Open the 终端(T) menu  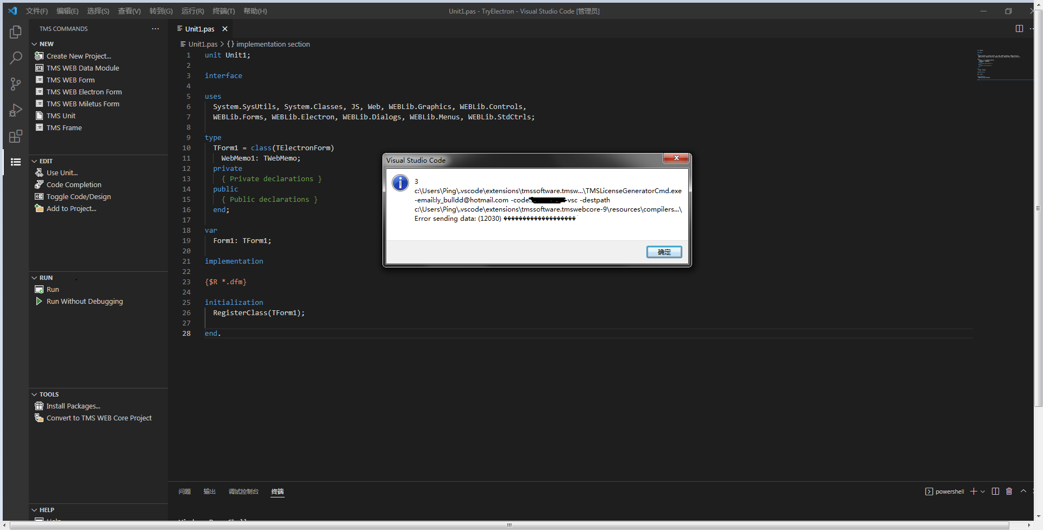(224, 11)
